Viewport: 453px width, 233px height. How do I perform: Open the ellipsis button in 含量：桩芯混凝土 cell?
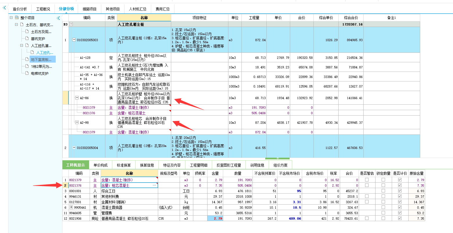[x=154, y=185]
